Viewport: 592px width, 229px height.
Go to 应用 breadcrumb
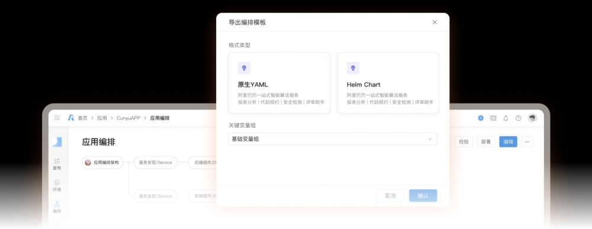coord(102,118)
